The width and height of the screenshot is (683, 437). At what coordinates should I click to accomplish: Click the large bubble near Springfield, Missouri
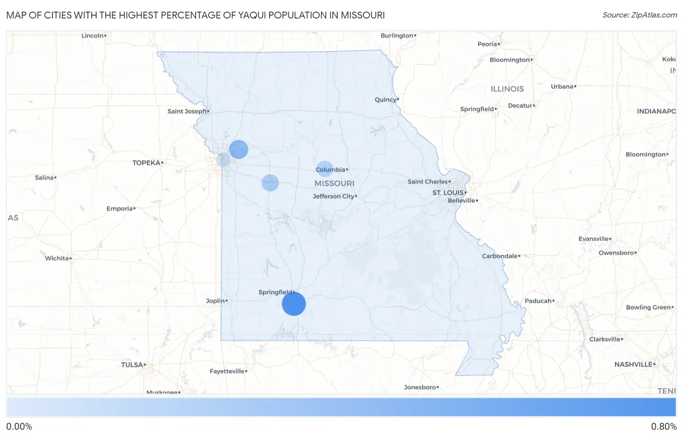click(x=294, y=304)
